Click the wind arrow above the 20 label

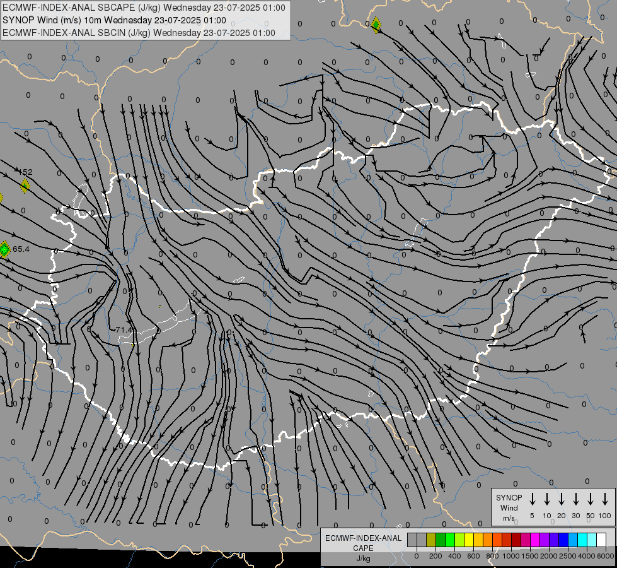click(561, 499)
